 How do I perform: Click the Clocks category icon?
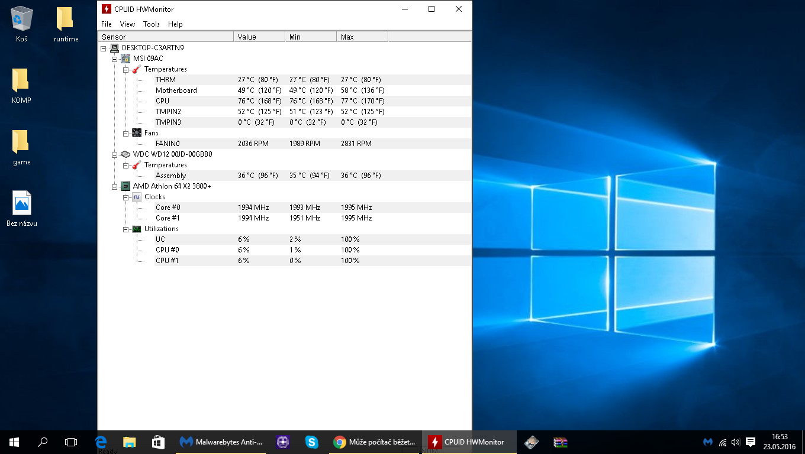[x=137, y=197]
